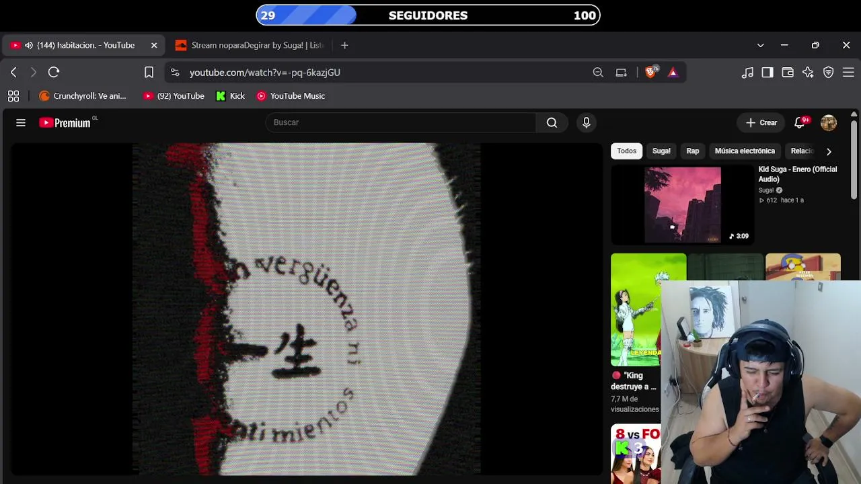Image resolution: width=861 pixels, height=484 pixels.
Task: Open the (92) YouTube bookmark
Action: click(174, 95)
